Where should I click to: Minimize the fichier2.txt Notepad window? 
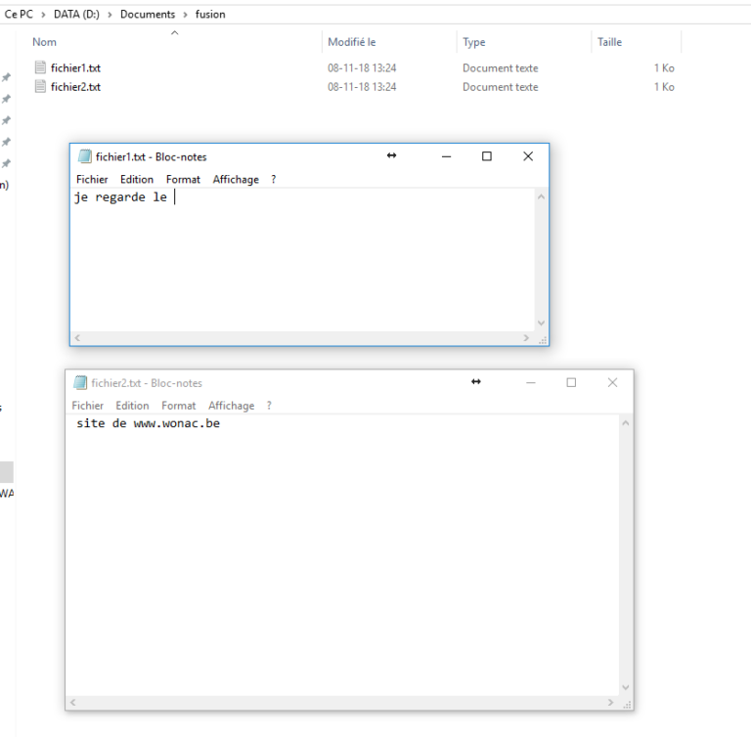pyautogui.click(x=530, y=383)
